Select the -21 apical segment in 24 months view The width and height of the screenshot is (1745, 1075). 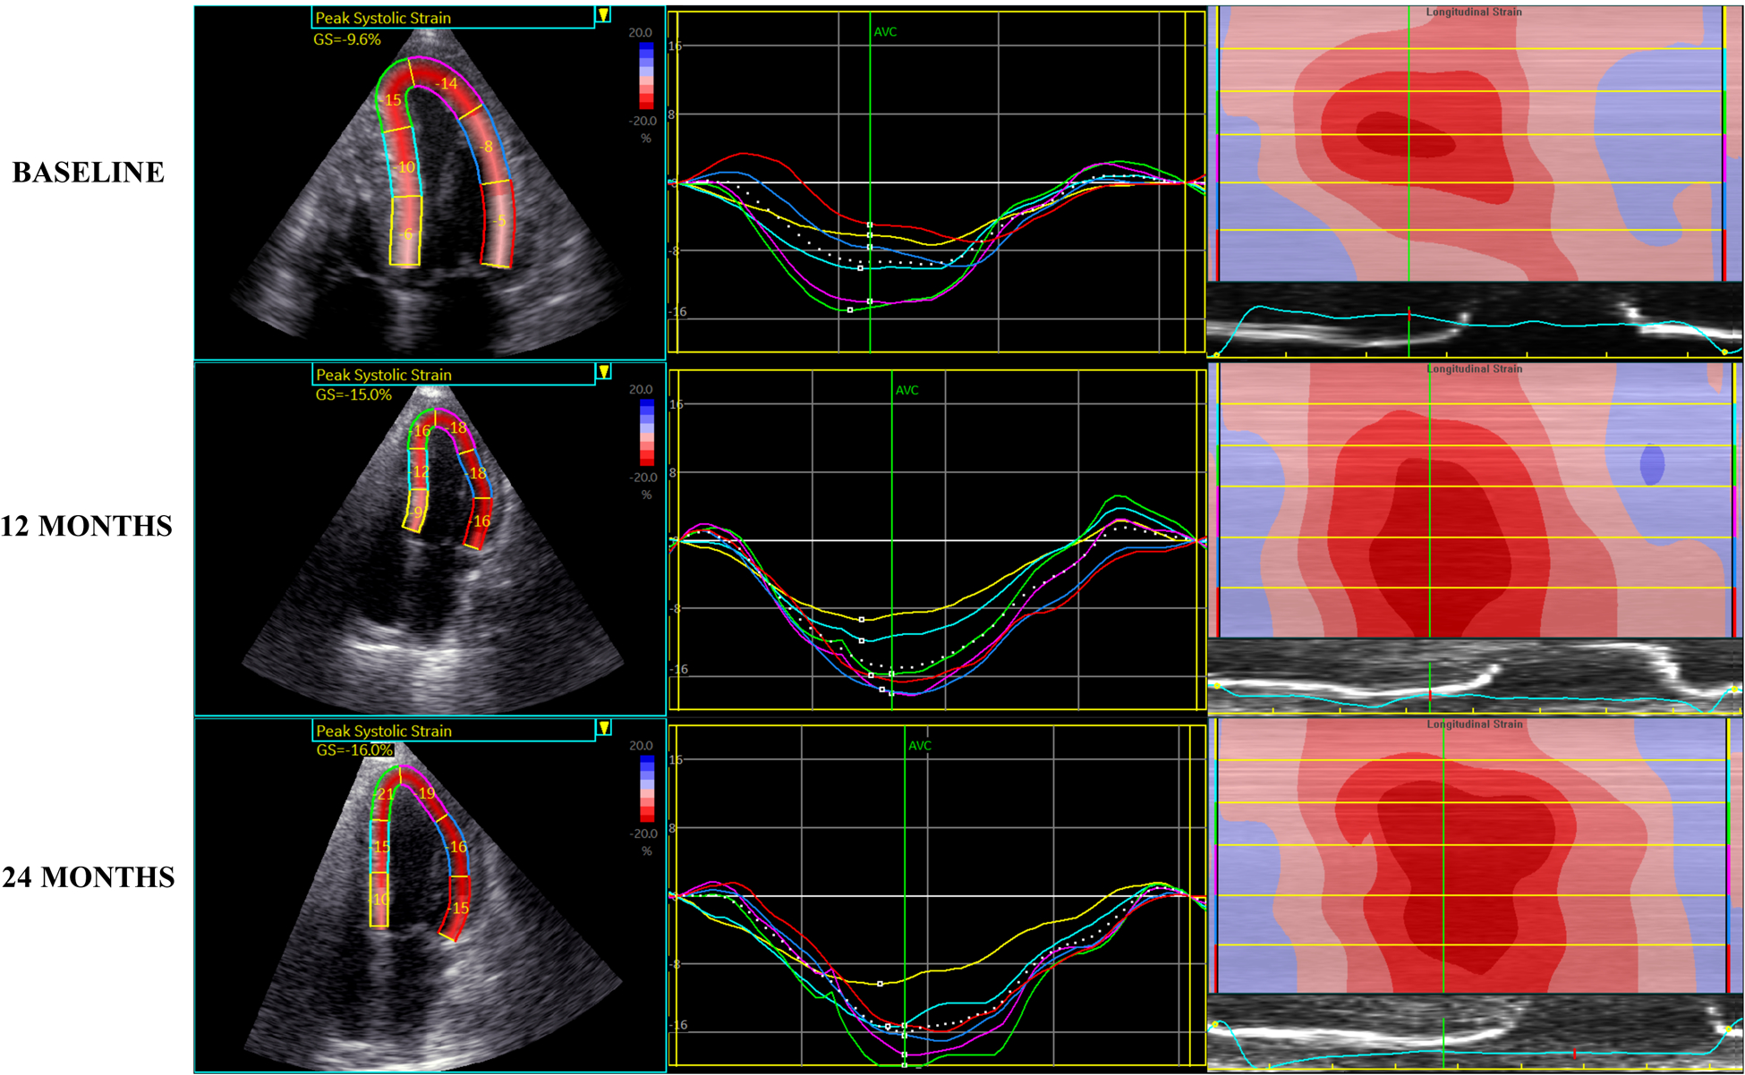click(384, 794)
